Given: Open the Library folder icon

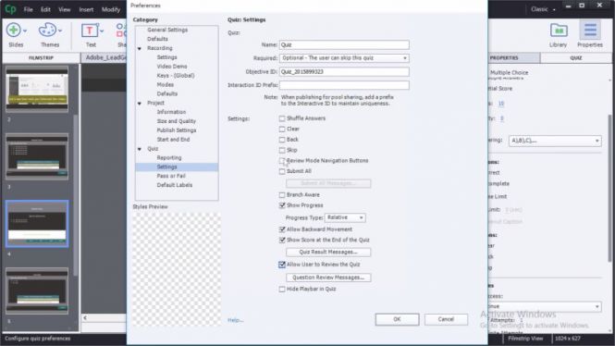Looking at the screenshot, I should click(559, 31).
